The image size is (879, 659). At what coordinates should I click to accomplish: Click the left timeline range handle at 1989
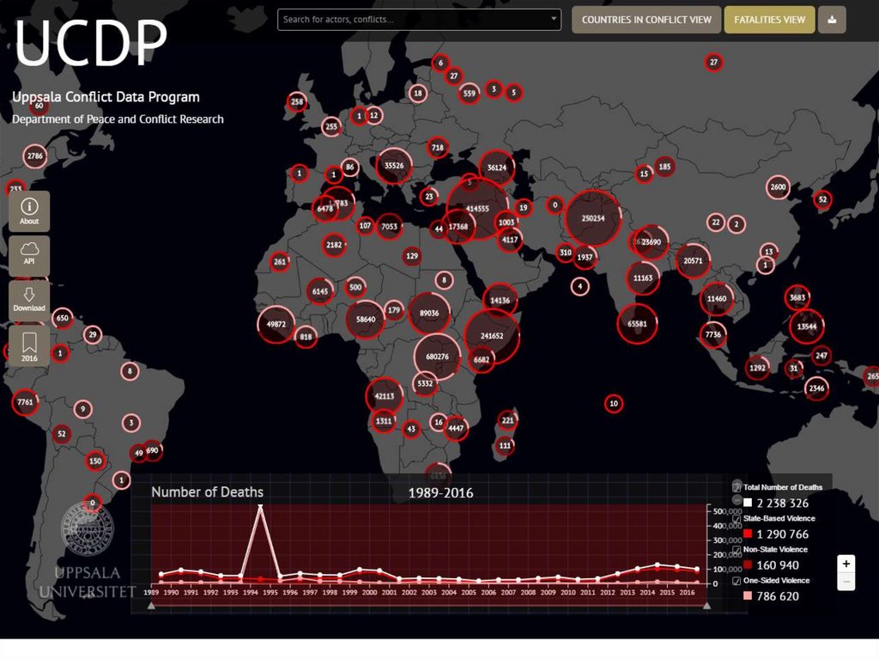pos(152,606)
